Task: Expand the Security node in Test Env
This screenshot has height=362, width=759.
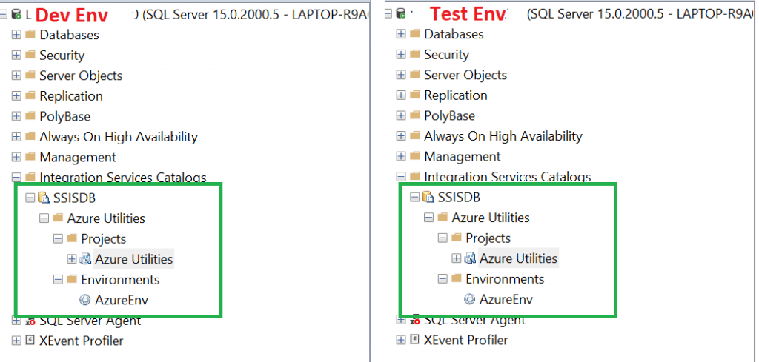Action: click(x=401, y=55)
